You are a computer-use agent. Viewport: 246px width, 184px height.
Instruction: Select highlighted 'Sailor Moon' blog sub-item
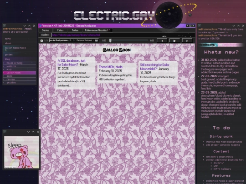pyautogui.click(x=19, y=73)
